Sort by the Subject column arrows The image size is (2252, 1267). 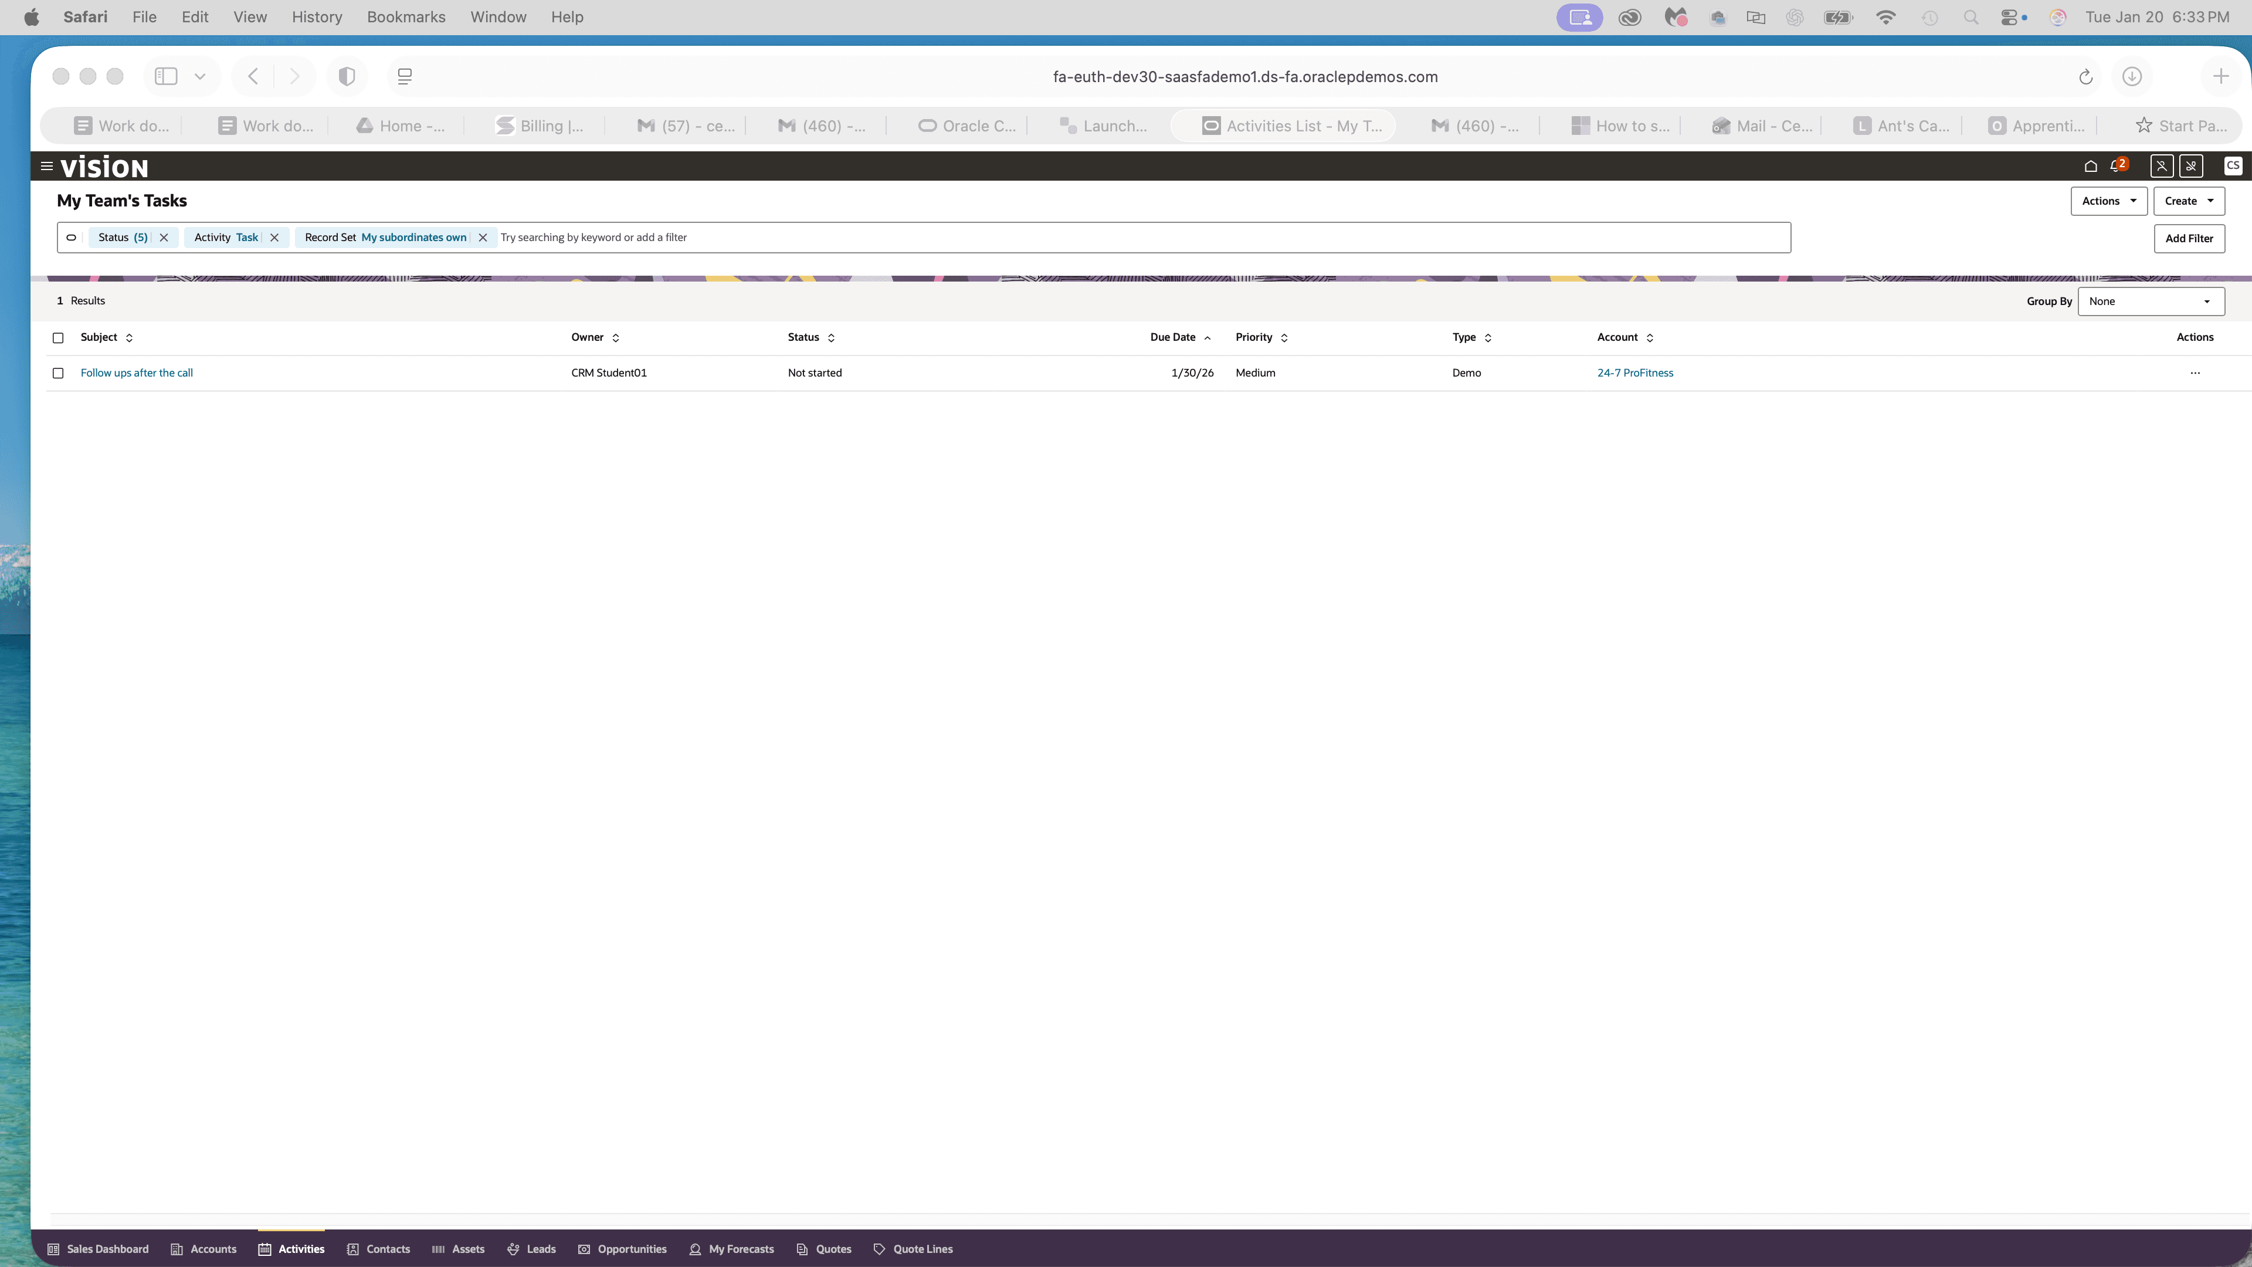point(130,337)
